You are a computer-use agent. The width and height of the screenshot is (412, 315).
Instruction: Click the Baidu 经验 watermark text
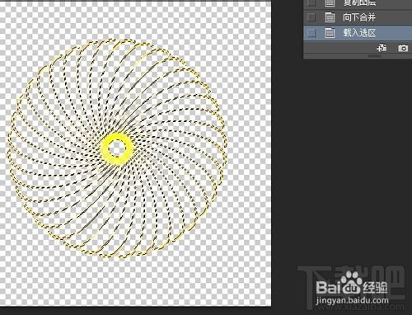pyautogui.click(x=376, y=288)
